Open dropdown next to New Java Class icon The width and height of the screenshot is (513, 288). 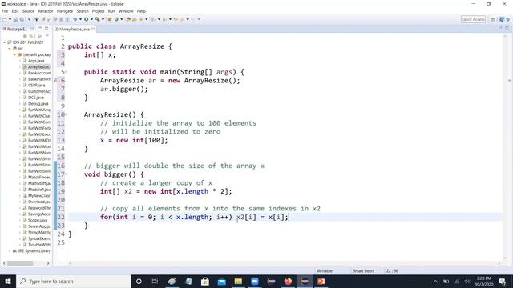click(121, 19)
